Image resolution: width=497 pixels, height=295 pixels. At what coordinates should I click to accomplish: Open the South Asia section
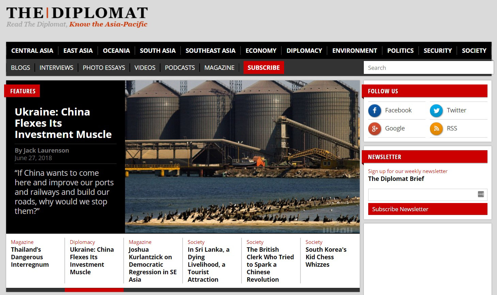click(x=158, y=50)
